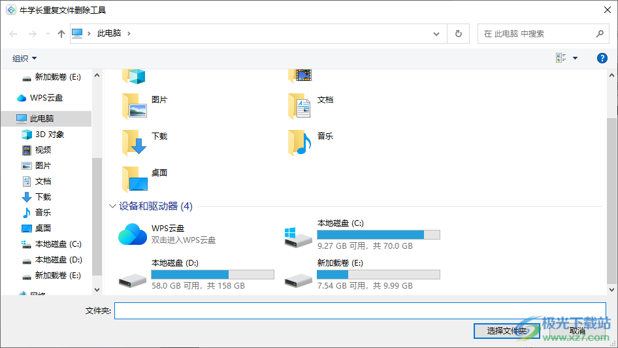The width and height of the screenshot is (618, 348).
Task: Select 3D 对象 in navigation tree
Action: [49, 134]
